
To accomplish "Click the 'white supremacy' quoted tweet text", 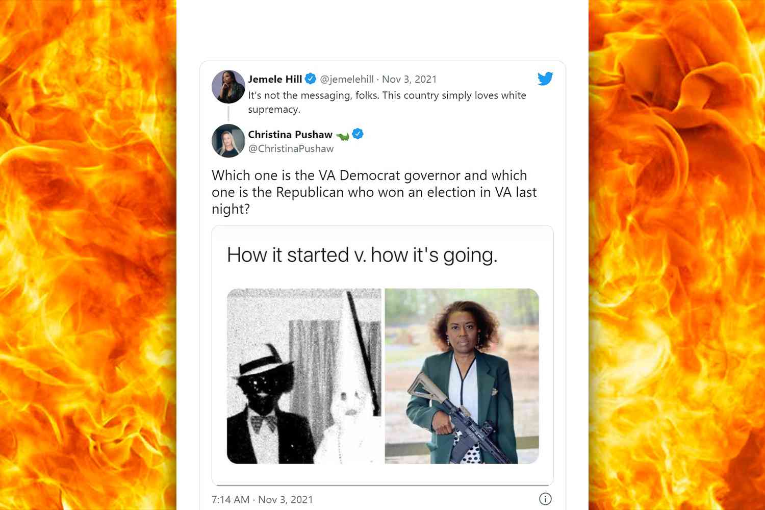I will pyautogui.click(x=387, y=102).
